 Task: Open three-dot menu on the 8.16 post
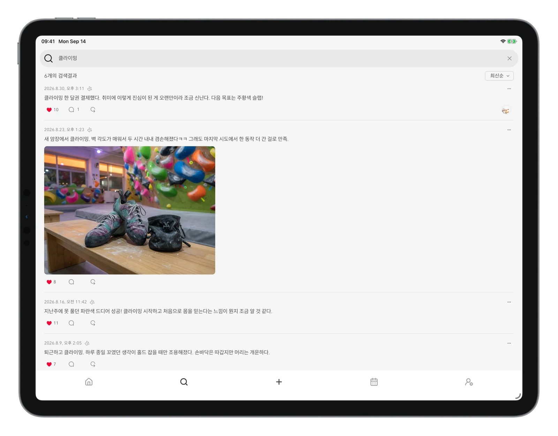click(509, 302)
